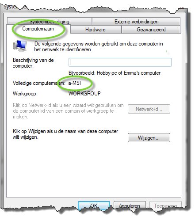Open the Geavanceerd tab
The height and width of the screenshot is (224, 195).
pyautogui.click(x=151, y=30)
